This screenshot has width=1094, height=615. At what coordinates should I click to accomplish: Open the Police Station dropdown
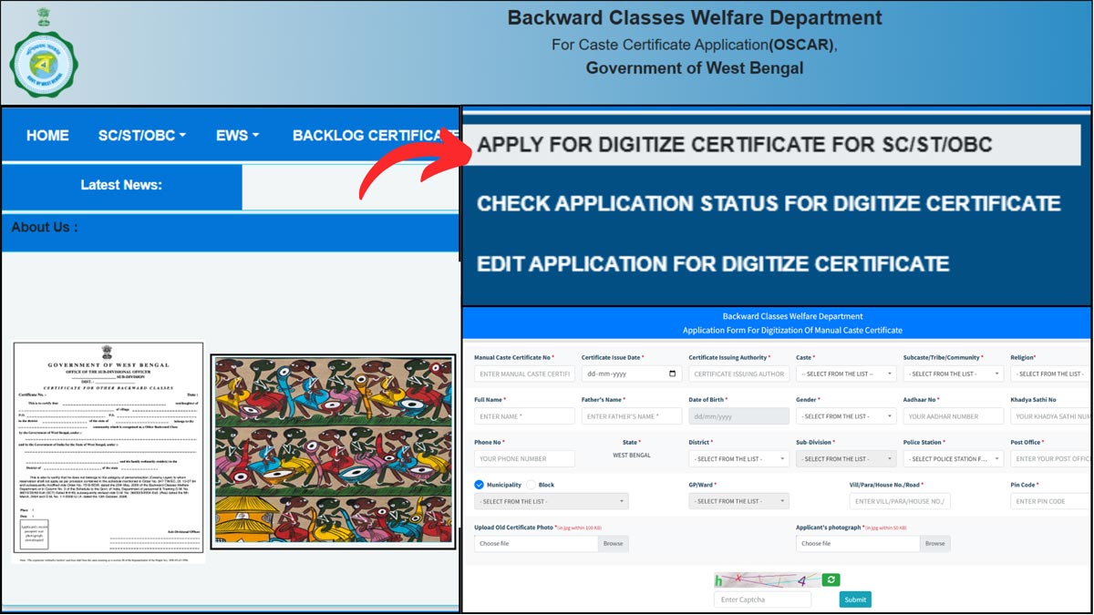953,459
